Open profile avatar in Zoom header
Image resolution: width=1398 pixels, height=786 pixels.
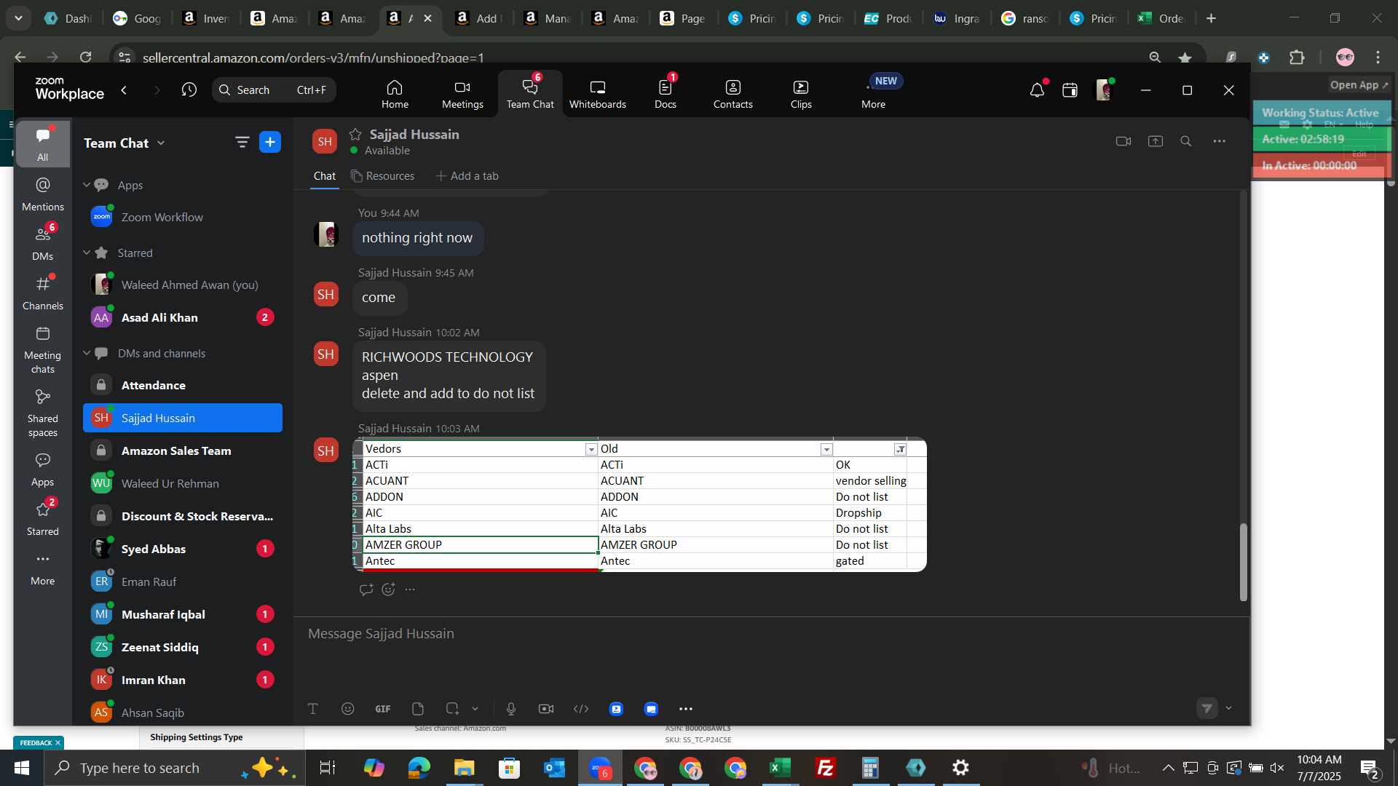pyautogui.click(x=1105, y=90)
